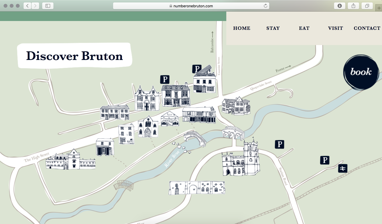
Task: Open a new tab with the plus button
Action: point(379,8)
